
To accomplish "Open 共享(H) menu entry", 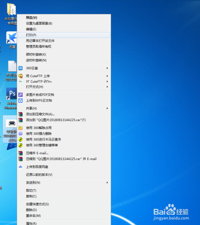I will (64, 108).
